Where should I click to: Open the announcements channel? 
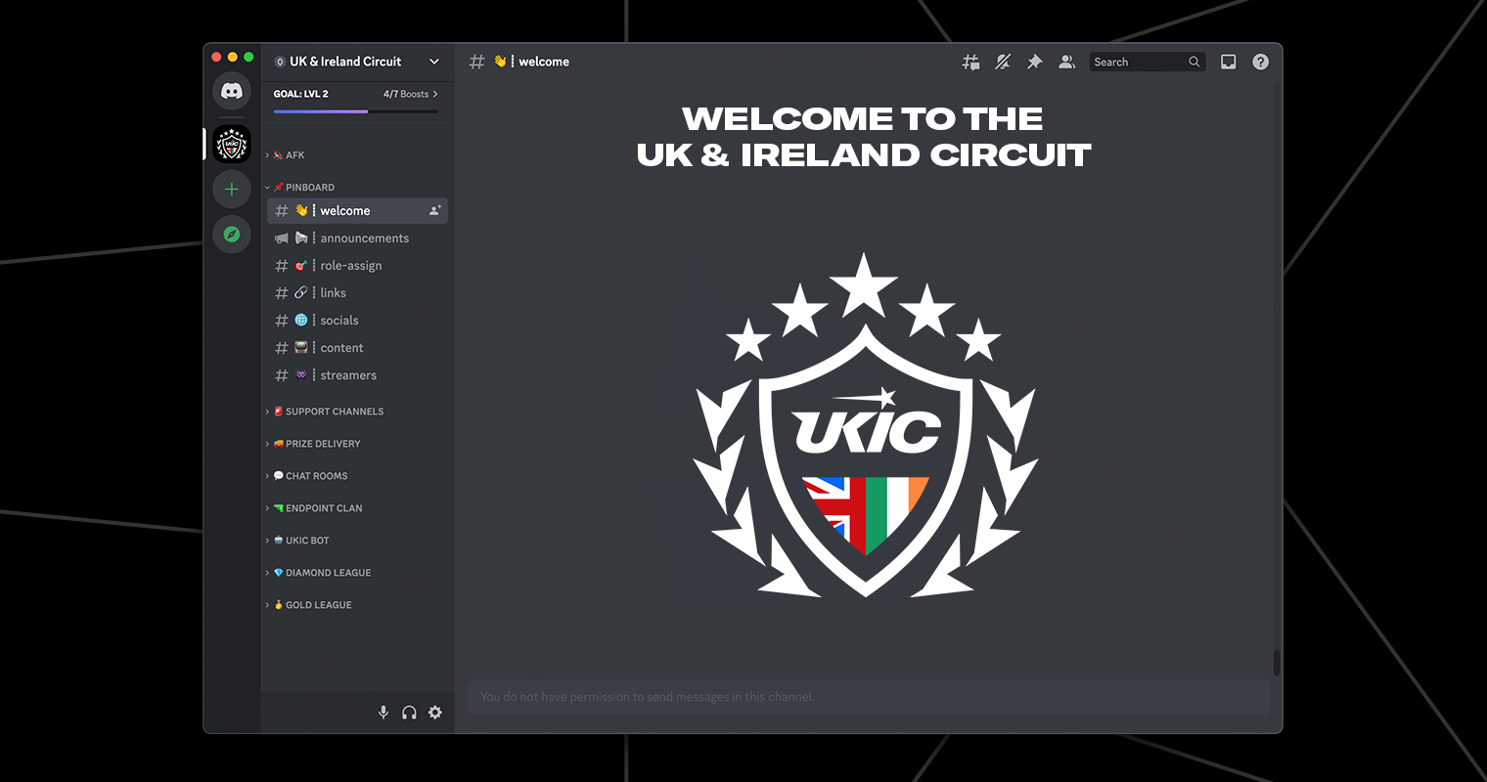357,239
